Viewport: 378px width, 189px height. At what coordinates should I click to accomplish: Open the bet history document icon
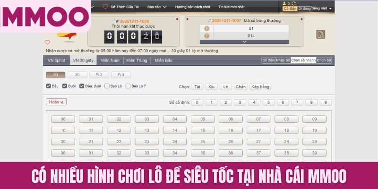tap(321, 34)
